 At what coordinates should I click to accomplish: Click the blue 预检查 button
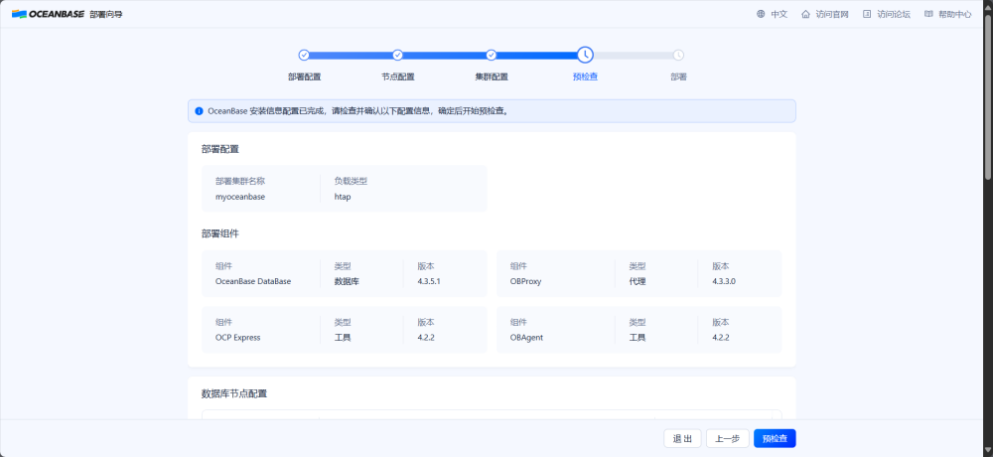click(775, 438)
